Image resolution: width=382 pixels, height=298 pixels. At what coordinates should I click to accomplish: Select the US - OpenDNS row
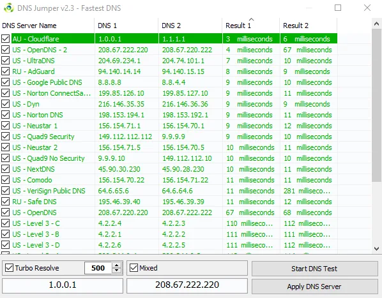(169, 212)
